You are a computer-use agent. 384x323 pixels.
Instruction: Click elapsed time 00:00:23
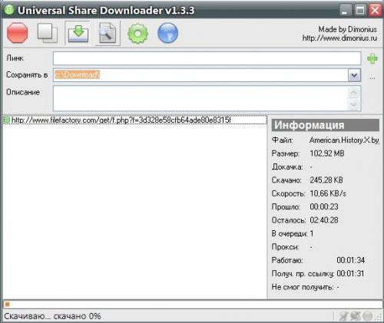(x=324, y=206)
